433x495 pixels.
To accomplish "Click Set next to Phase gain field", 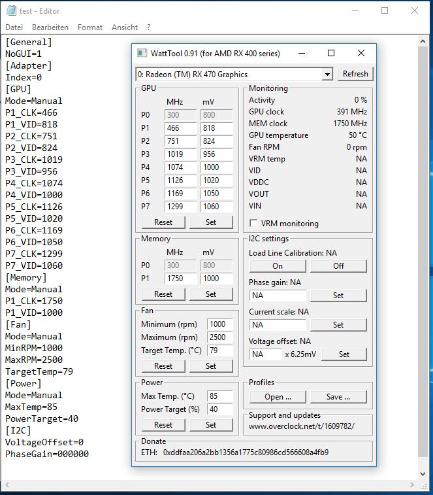I will point(339,296).
